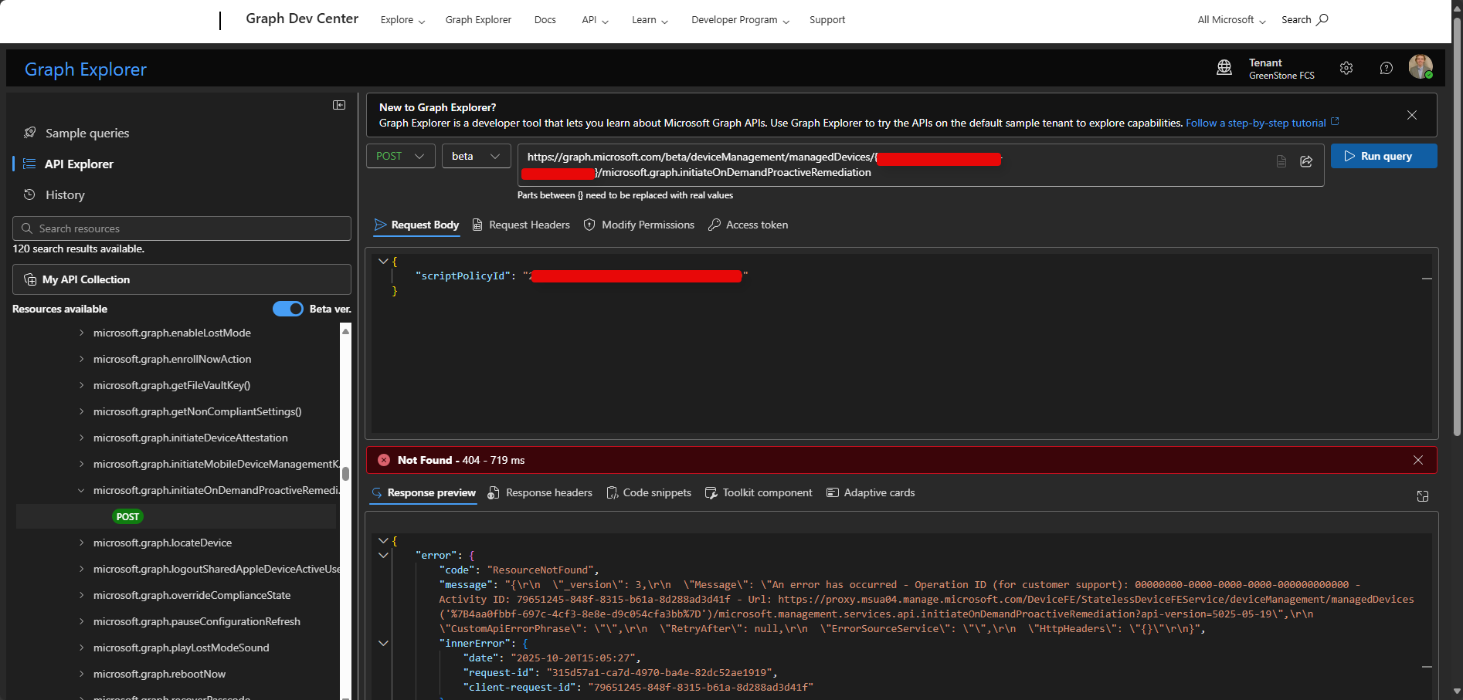Open the API menu

[x=595, y=20]
